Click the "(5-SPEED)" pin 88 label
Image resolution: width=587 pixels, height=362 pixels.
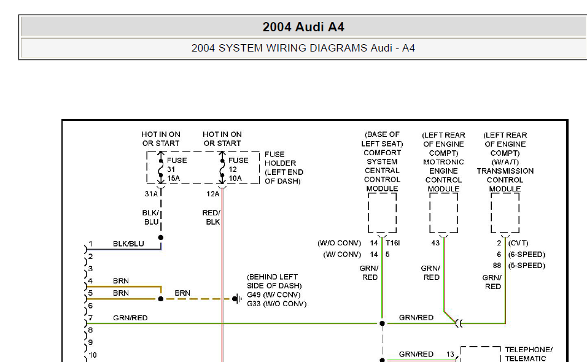coord(526,266)
